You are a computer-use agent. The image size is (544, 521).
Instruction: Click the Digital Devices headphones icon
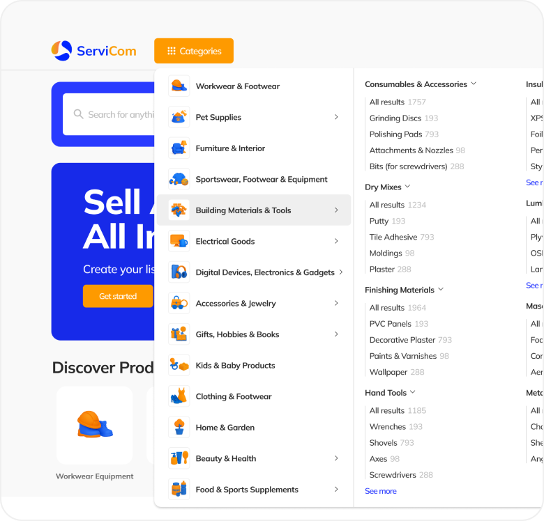[x=179, y=272]
